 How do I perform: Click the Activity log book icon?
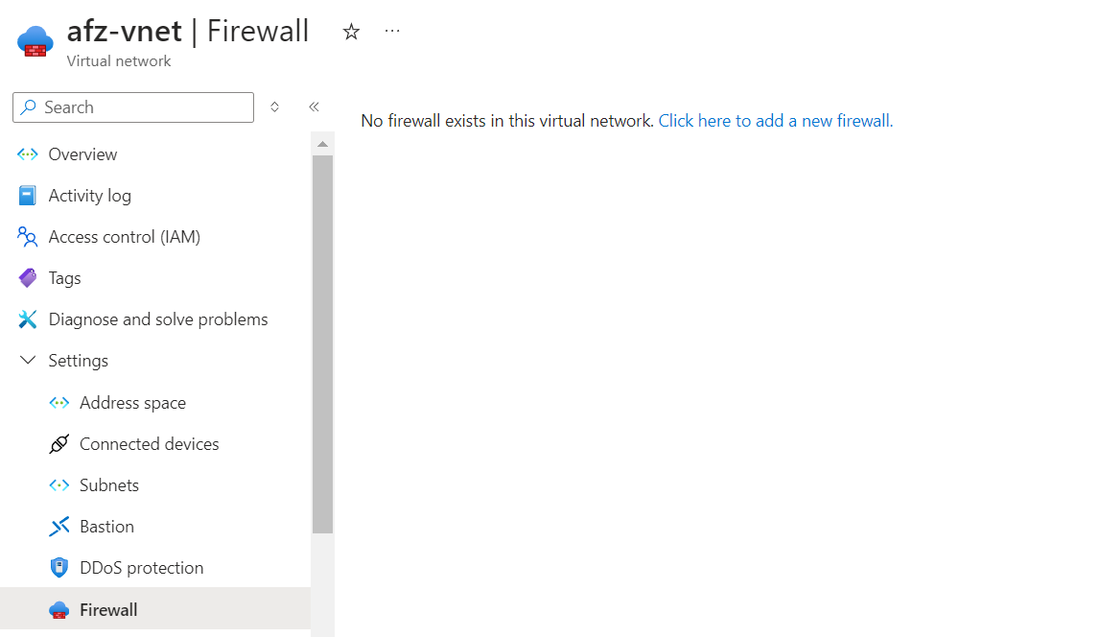point(28,196)
